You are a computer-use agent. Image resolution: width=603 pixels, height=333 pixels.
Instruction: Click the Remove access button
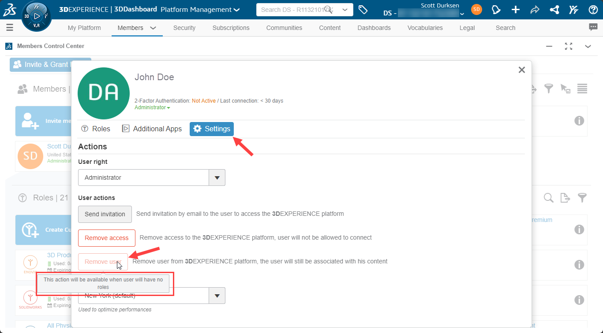[107, 238]
